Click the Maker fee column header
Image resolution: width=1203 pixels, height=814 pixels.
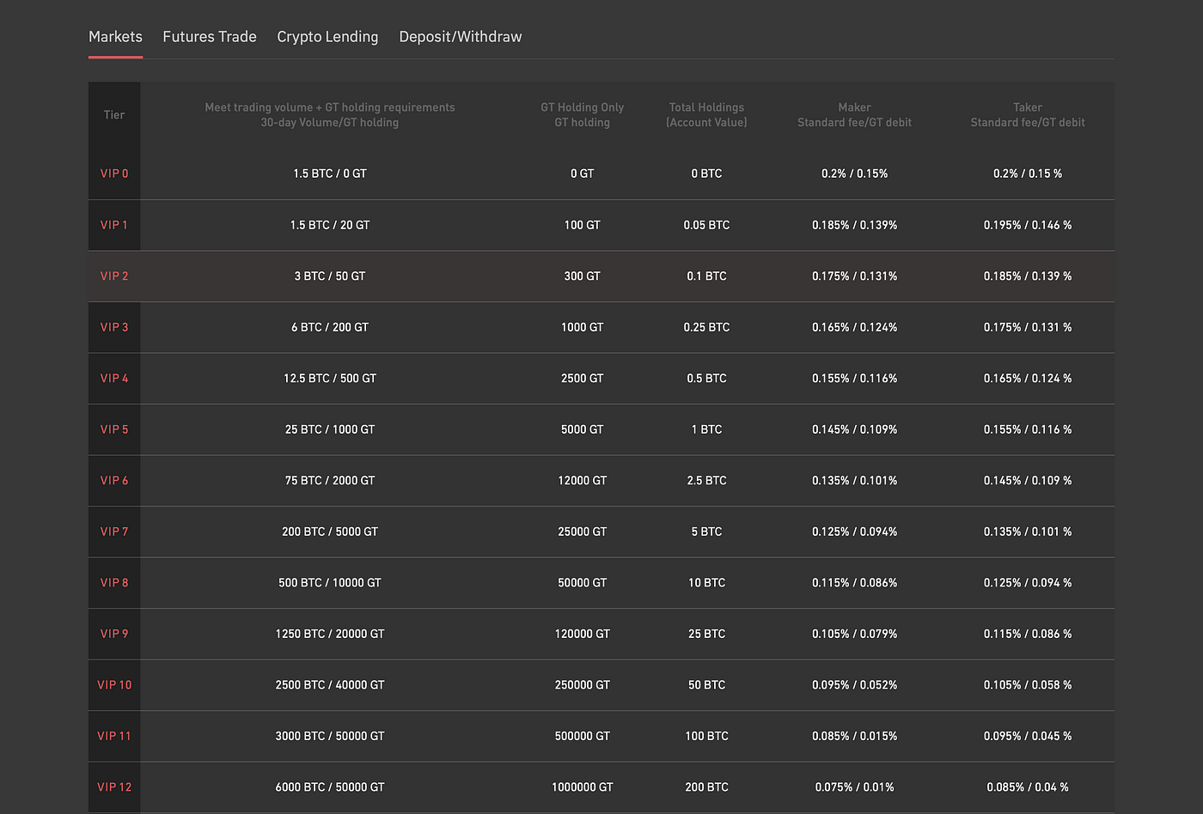[x=855, y=115]
